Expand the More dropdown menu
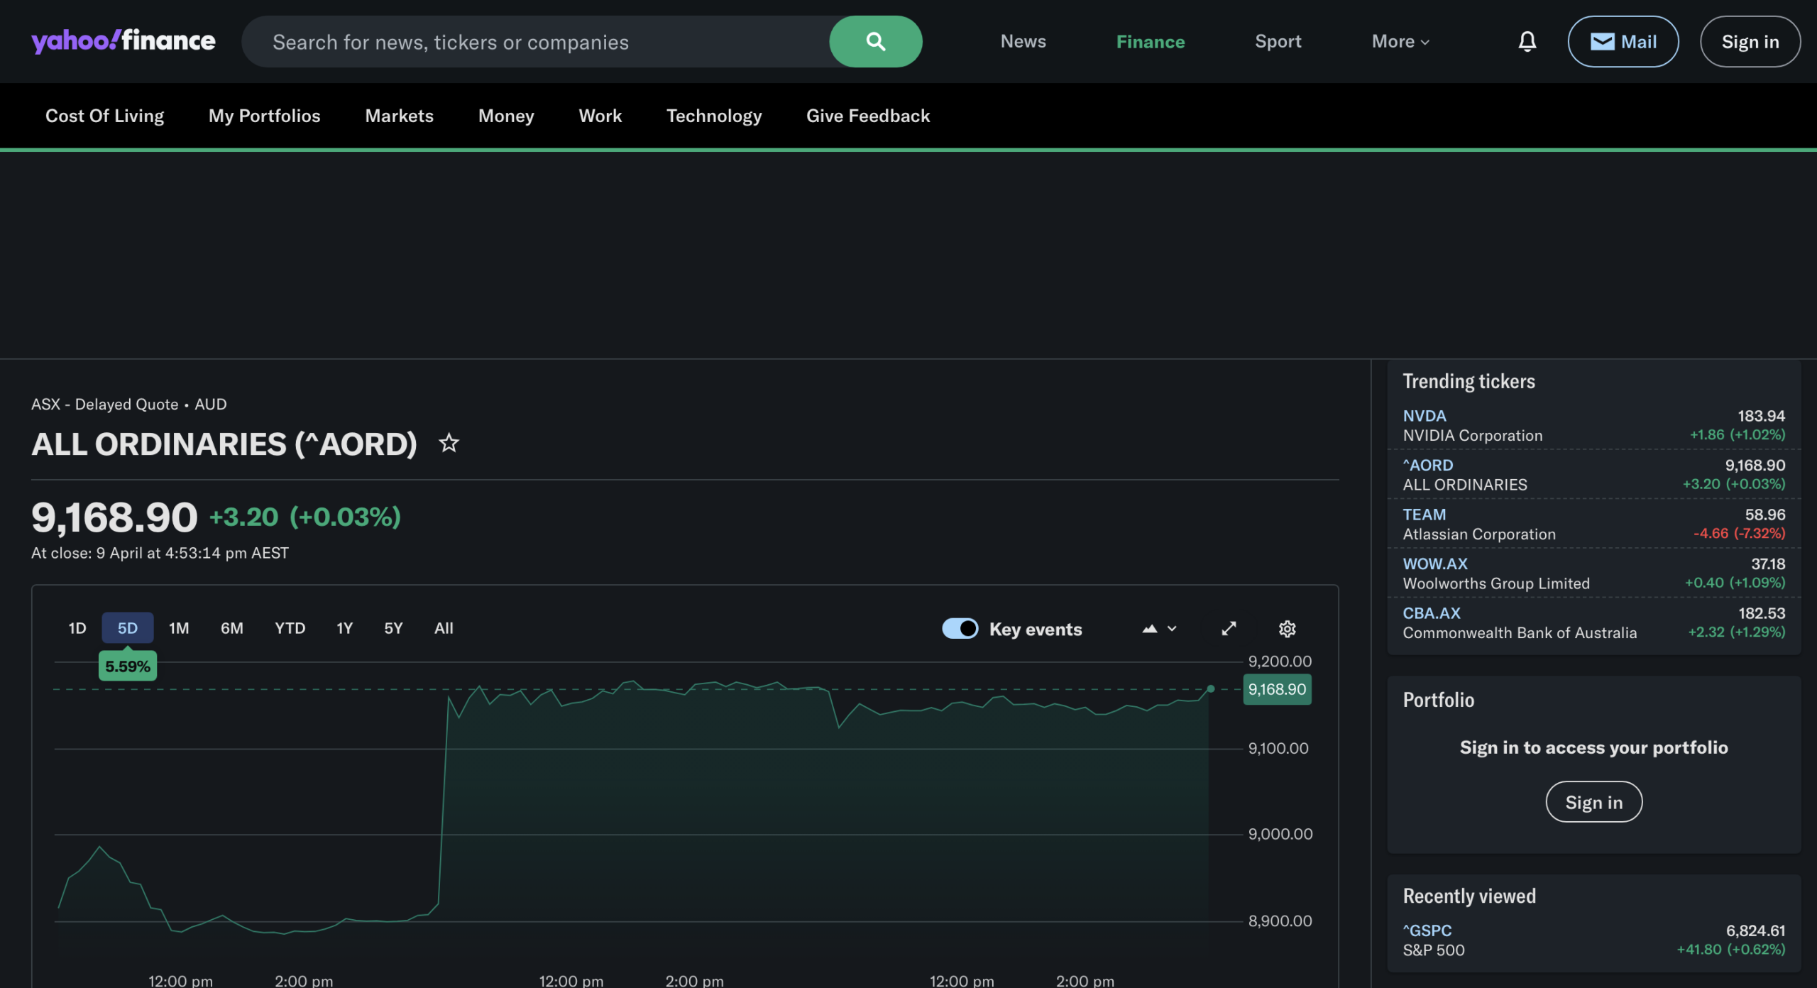 pos(1400,42)
